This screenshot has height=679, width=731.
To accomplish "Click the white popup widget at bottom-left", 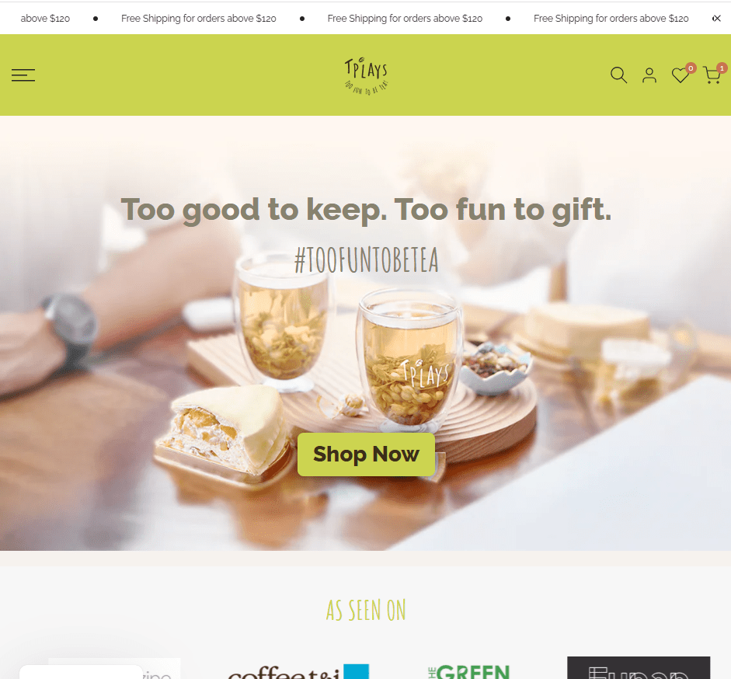I will coord(81,672).
